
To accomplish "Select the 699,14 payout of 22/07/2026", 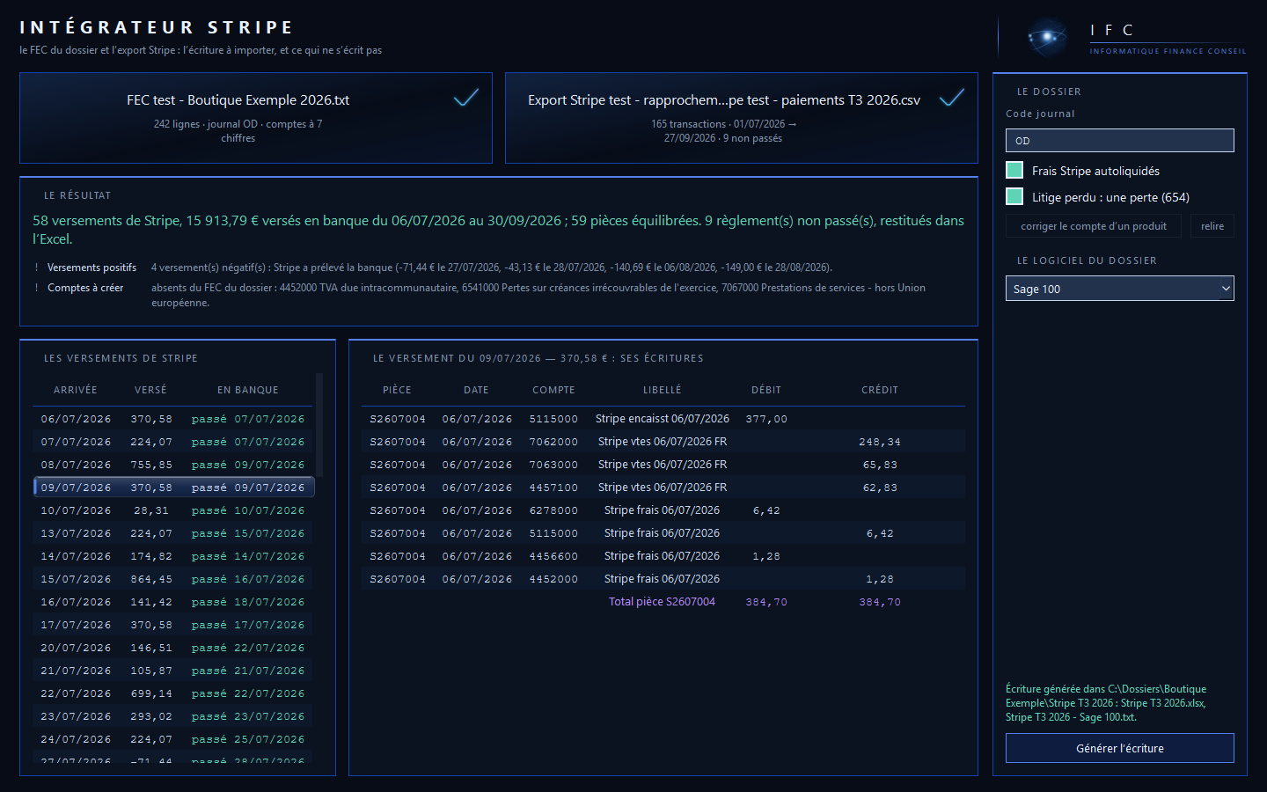I will tap(173, 693).
